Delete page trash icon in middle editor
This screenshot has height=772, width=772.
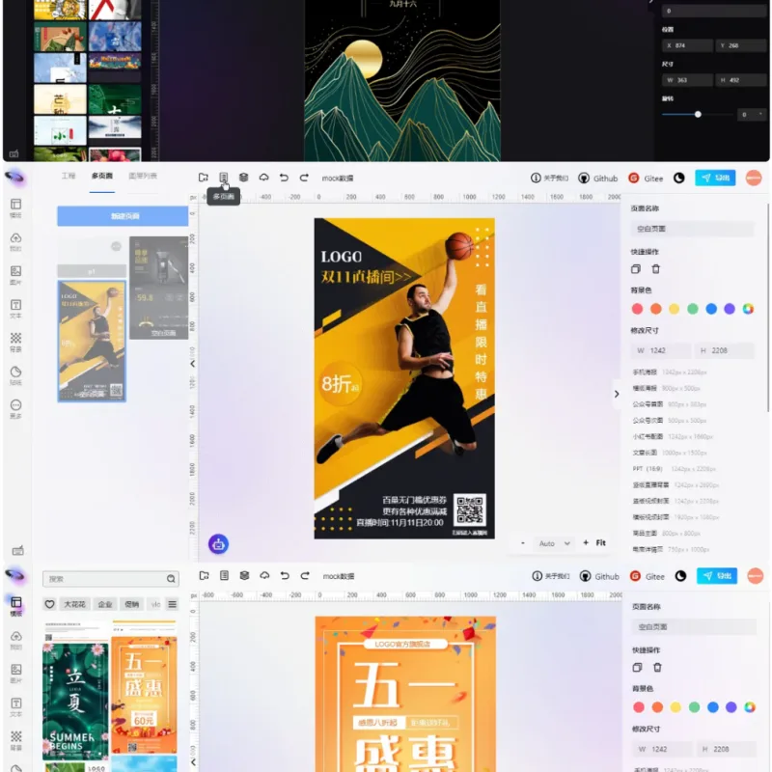(656, 269)
